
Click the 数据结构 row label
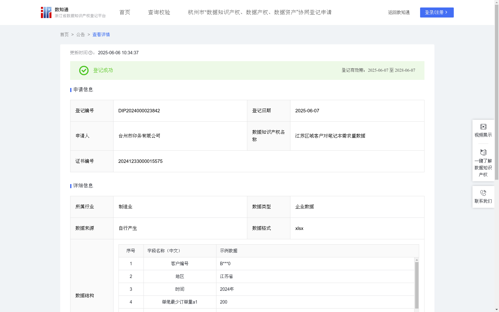click(85, 295)
